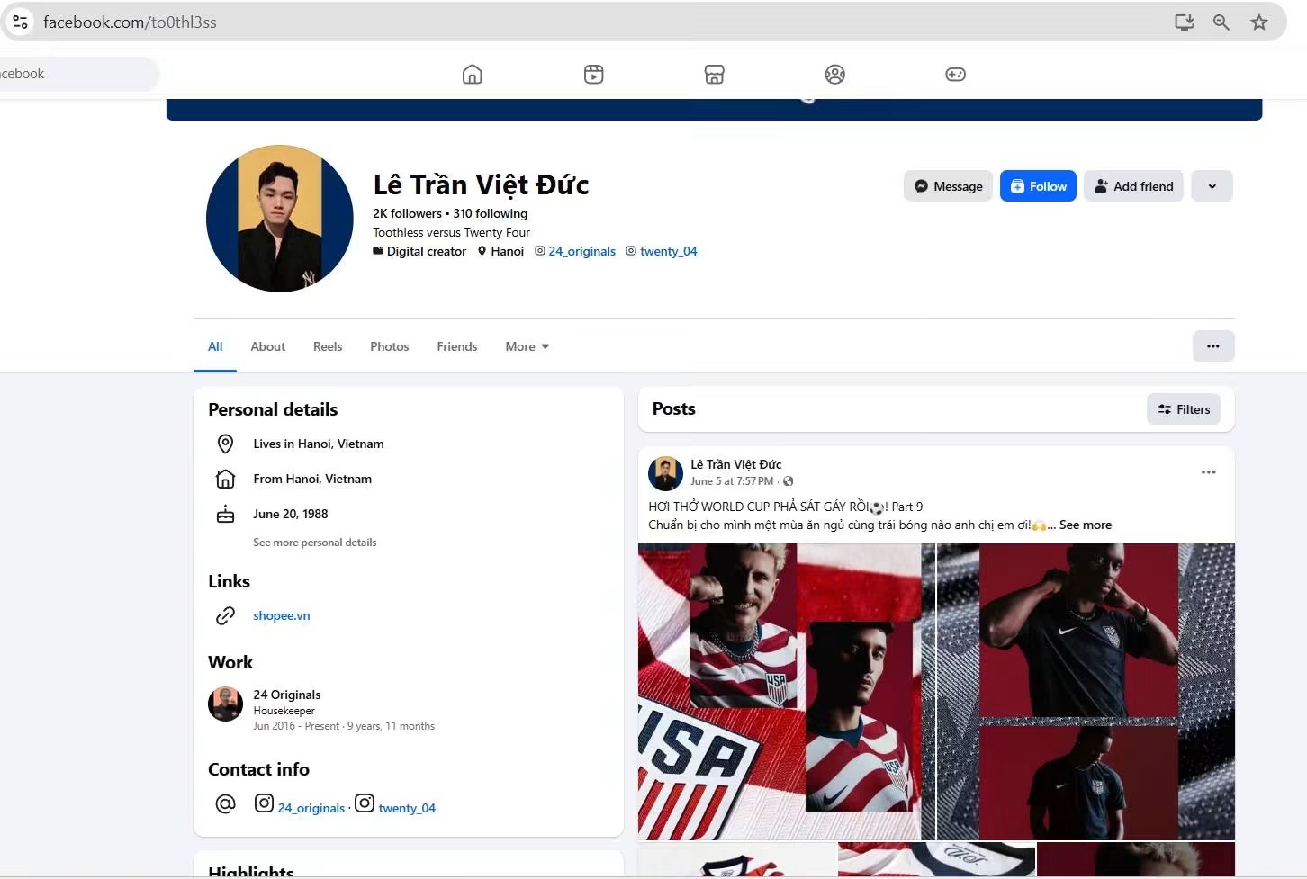This screenshot has width=1307, height=879.
Task: Click the post author's small avatar
Action: 666,473
